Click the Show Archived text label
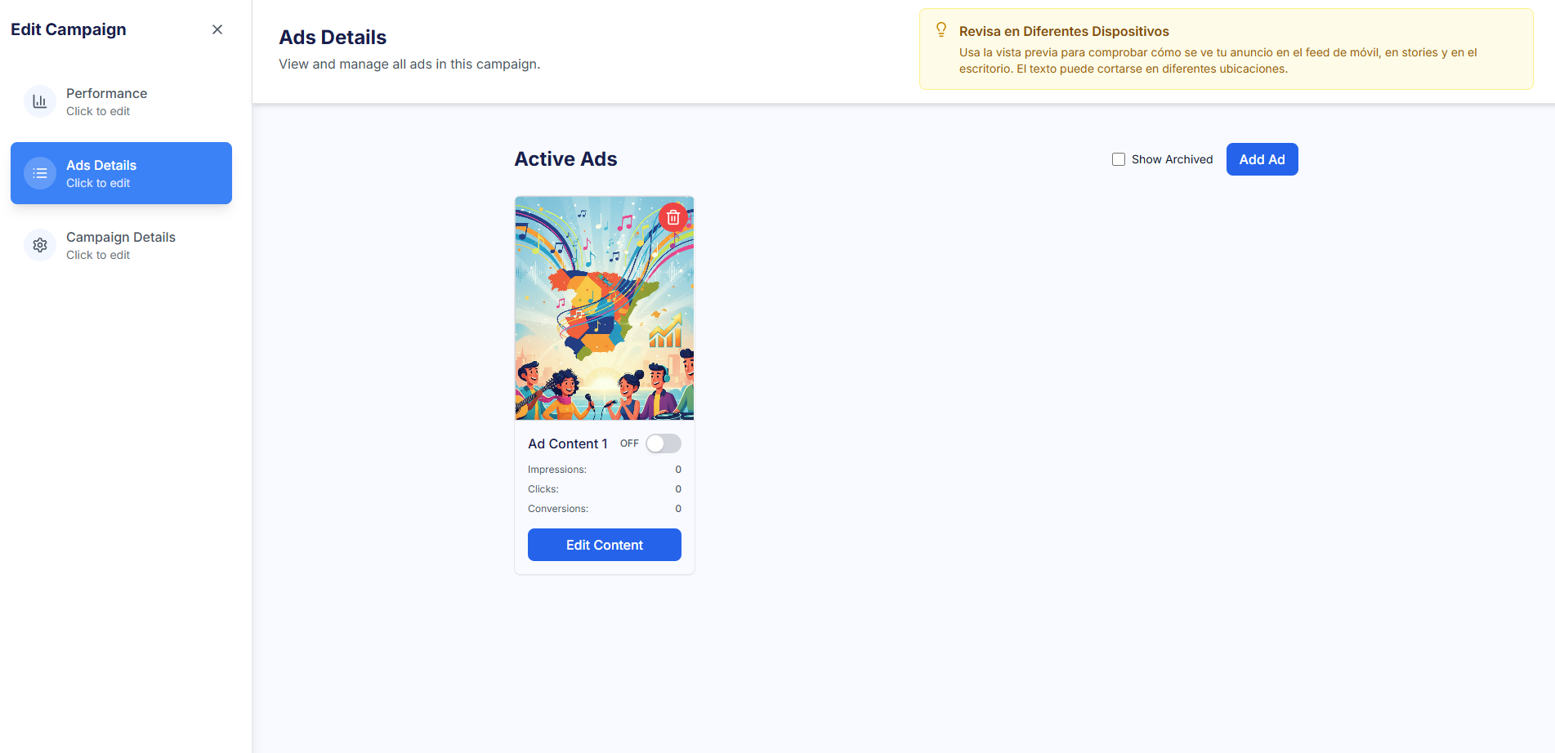 coord(1172,159)
